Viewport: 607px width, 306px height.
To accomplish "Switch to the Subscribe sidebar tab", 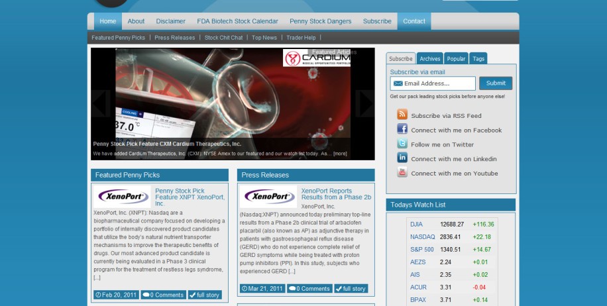I will click(x=401, y=58).
